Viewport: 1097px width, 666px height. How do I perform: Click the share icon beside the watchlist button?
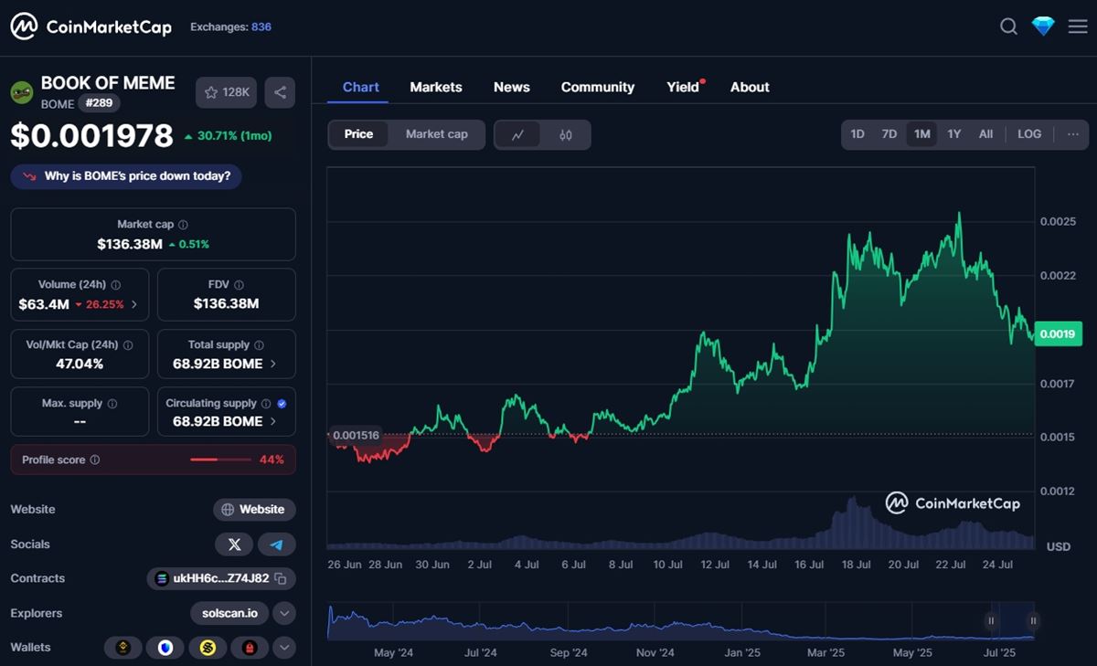pos(280,92)
